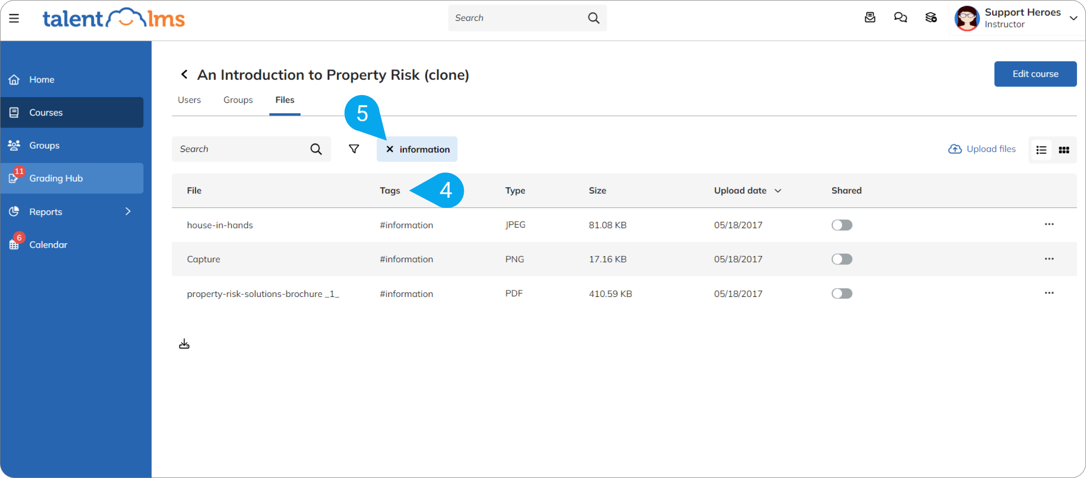1086x478 pixels.
Task: Open Reports in sidebar
Action: click(72, 212)
